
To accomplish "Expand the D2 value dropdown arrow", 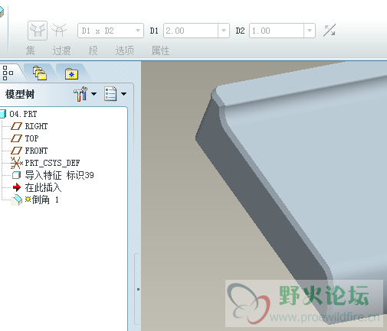I will 310,31.
